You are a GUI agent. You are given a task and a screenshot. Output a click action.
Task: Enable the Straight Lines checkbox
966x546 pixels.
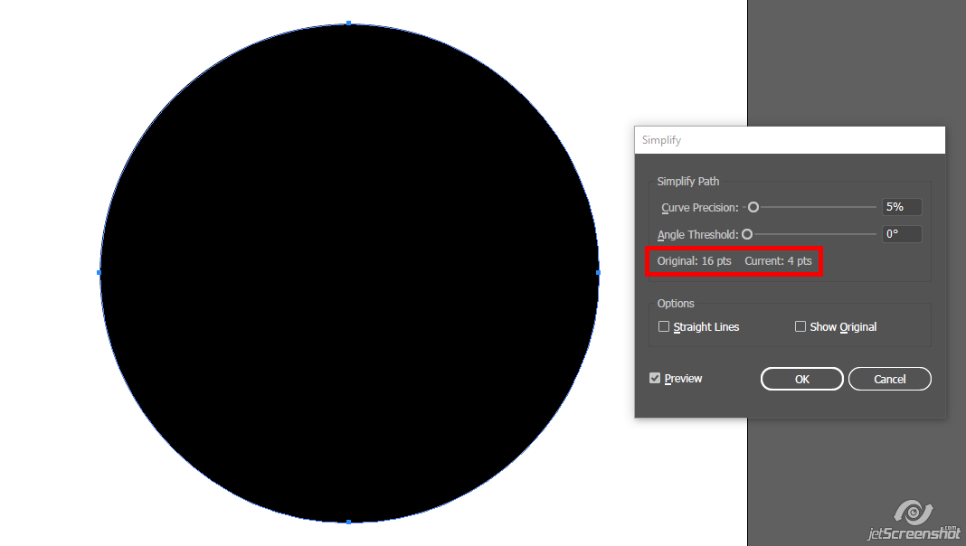pos(664,326)
